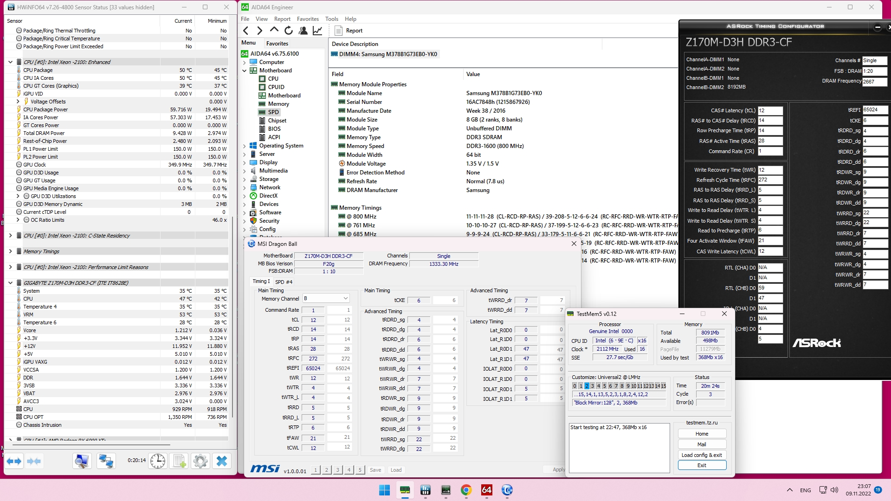Viewport: 891px width, 501px height.
Task: Open Memory Channel dropdown in Dragon Ball
Action: click(326, 298)
